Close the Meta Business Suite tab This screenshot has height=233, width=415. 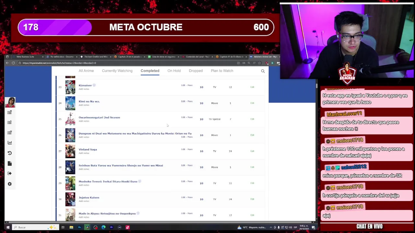click(x=42, y=57)
